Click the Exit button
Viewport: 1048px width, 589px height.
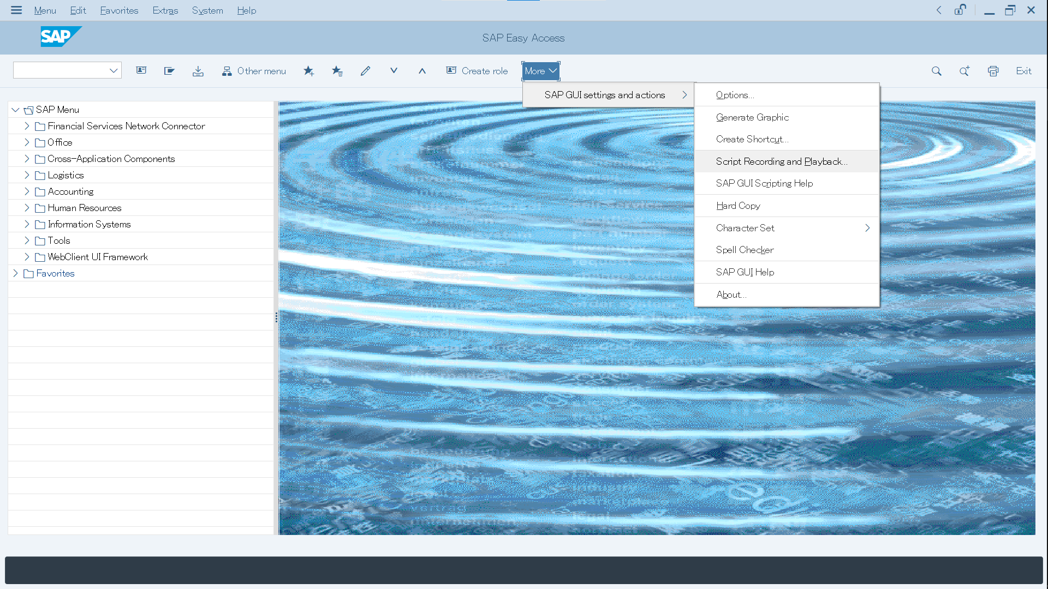(1023, 71)
